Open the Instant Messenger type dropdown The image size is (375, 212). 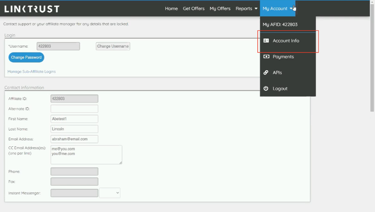(110, 193)
